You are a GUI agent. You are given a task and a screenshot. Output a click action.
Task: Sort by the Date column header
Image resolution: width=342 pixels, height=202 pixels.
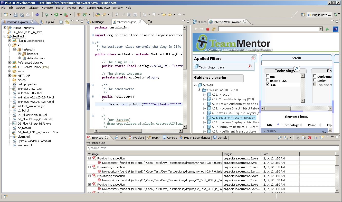280,154
